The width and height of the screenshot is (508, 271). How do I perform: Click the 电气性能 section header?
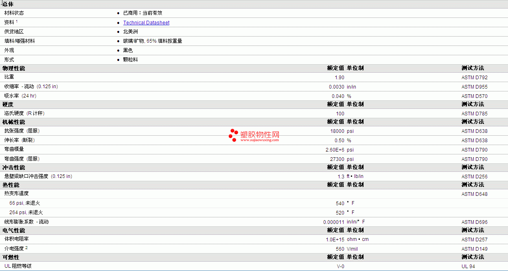pyautogui.click(x=14, y=230)
